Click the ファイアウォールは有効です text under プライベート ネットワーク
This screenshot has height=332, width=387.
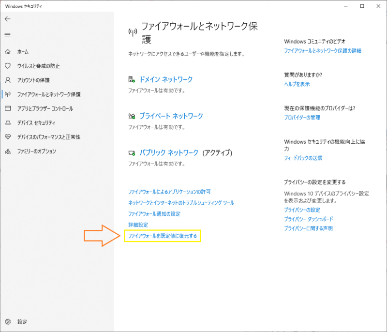click(156, 127)
